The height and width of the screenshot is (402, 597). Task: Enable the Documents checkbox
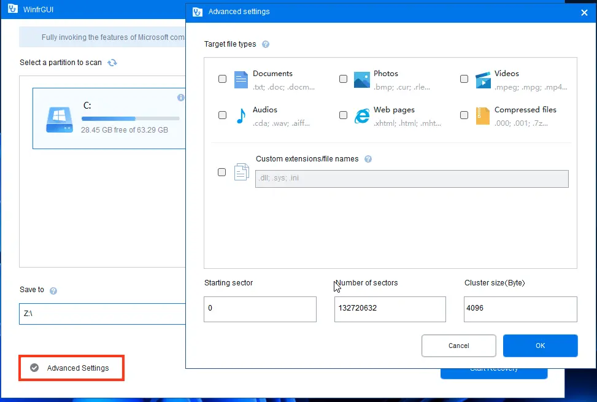[222, 79]
